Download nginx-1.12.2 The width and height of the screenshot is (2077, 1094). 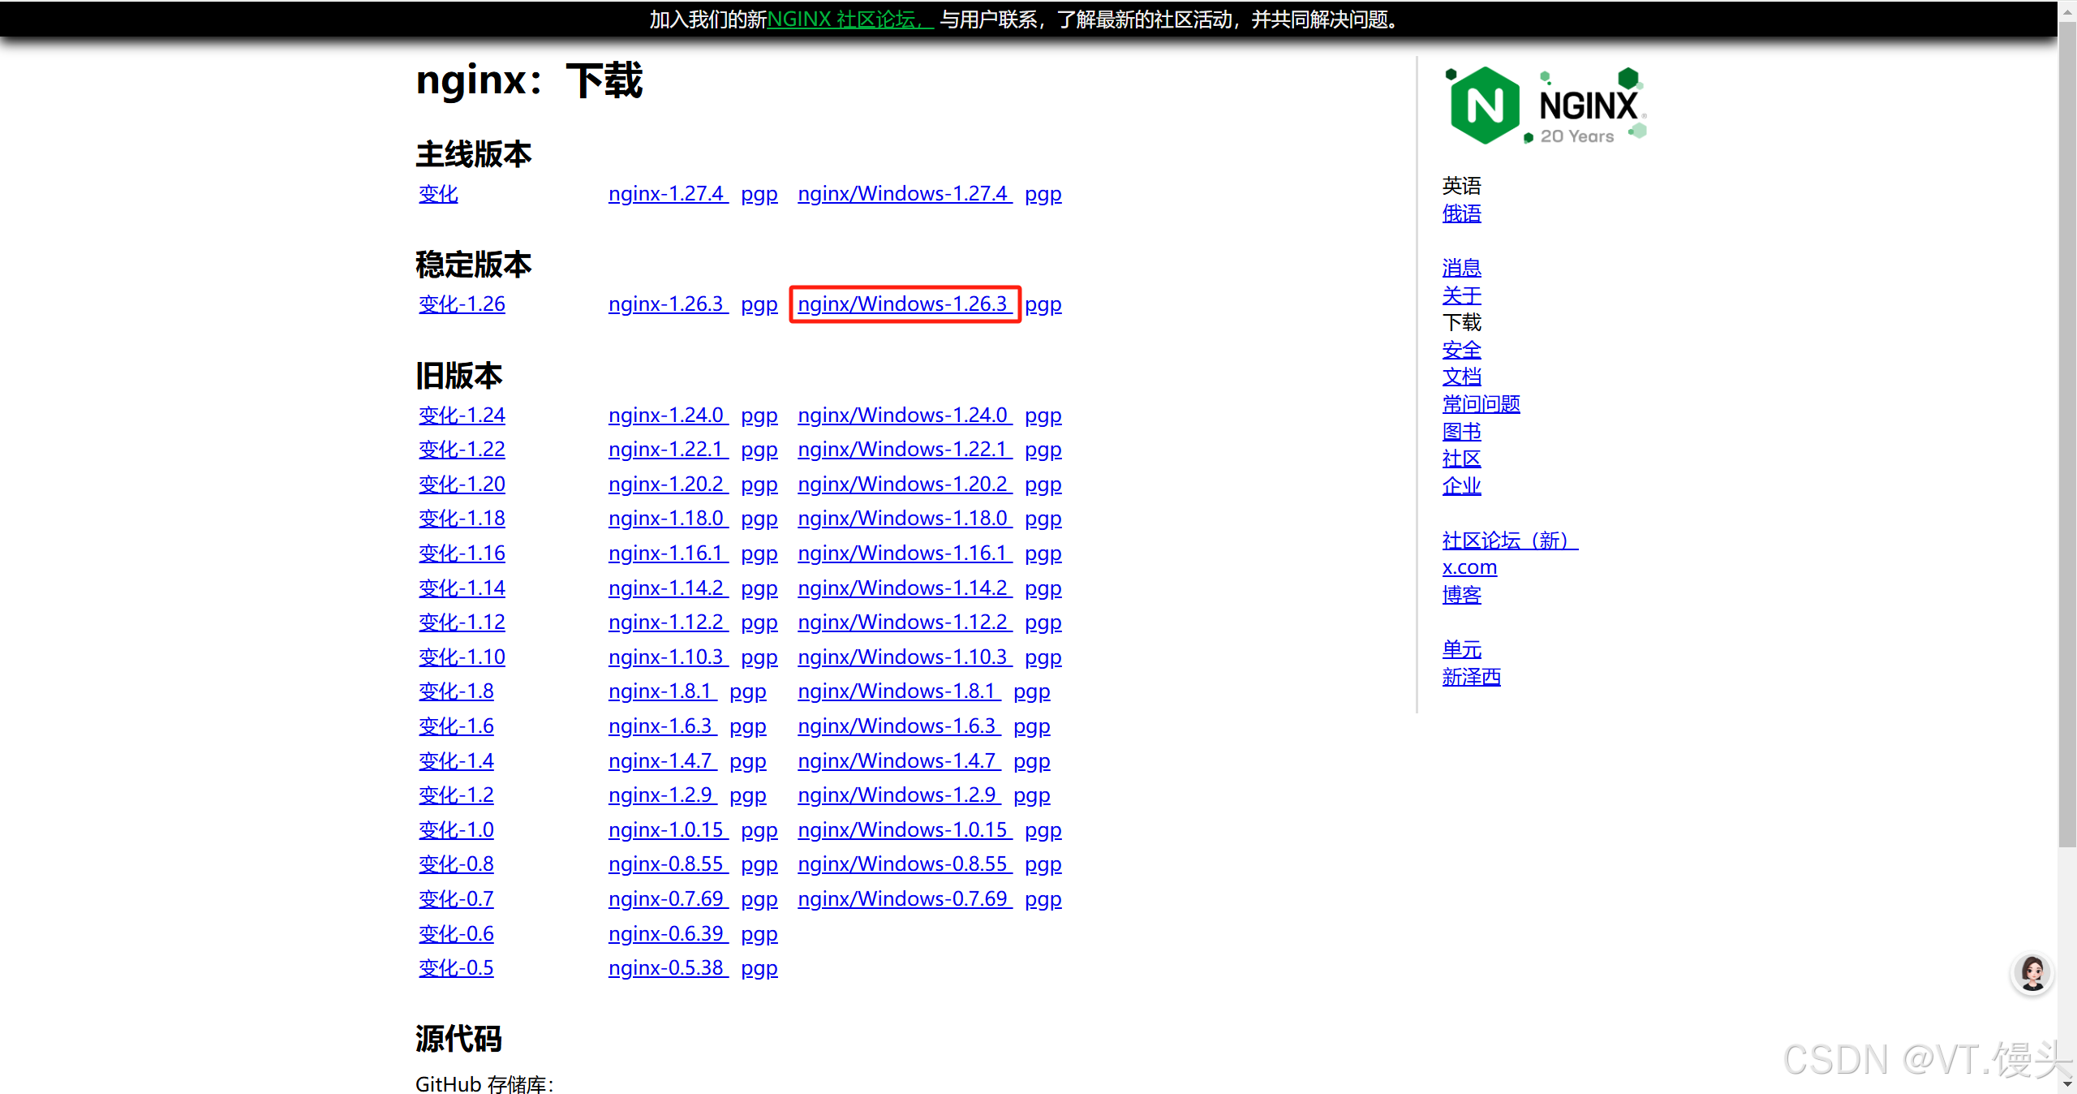(x=668, y=622)
